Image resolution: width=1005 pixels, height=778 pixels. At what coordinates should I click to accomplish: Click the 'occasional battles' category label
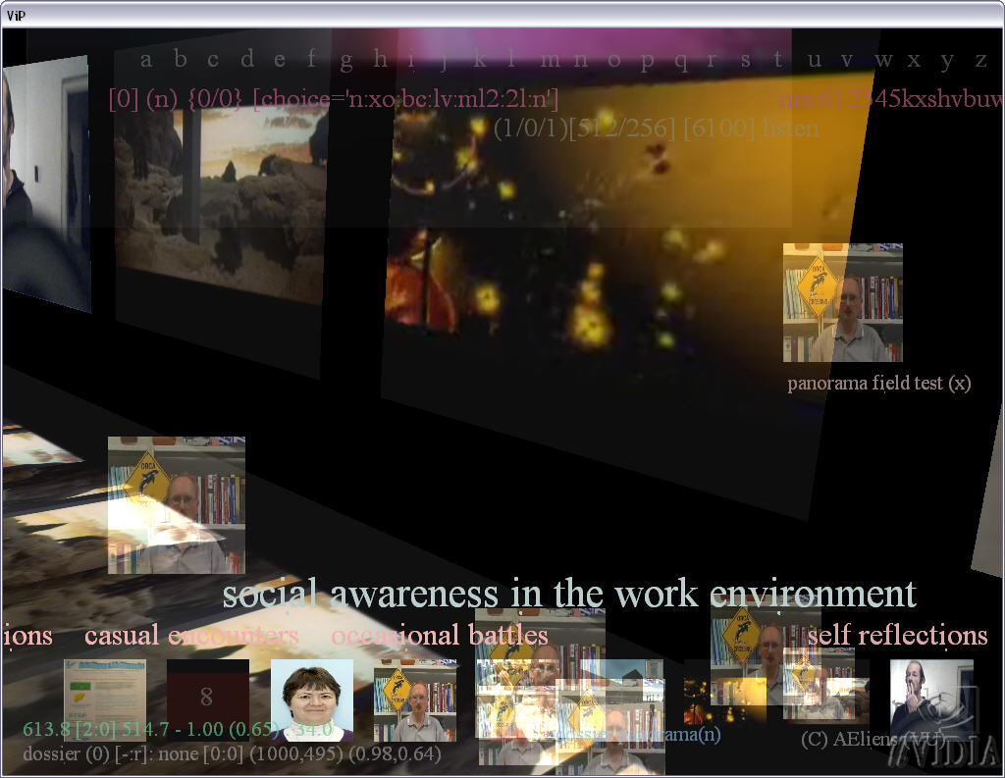pos(440,635)
